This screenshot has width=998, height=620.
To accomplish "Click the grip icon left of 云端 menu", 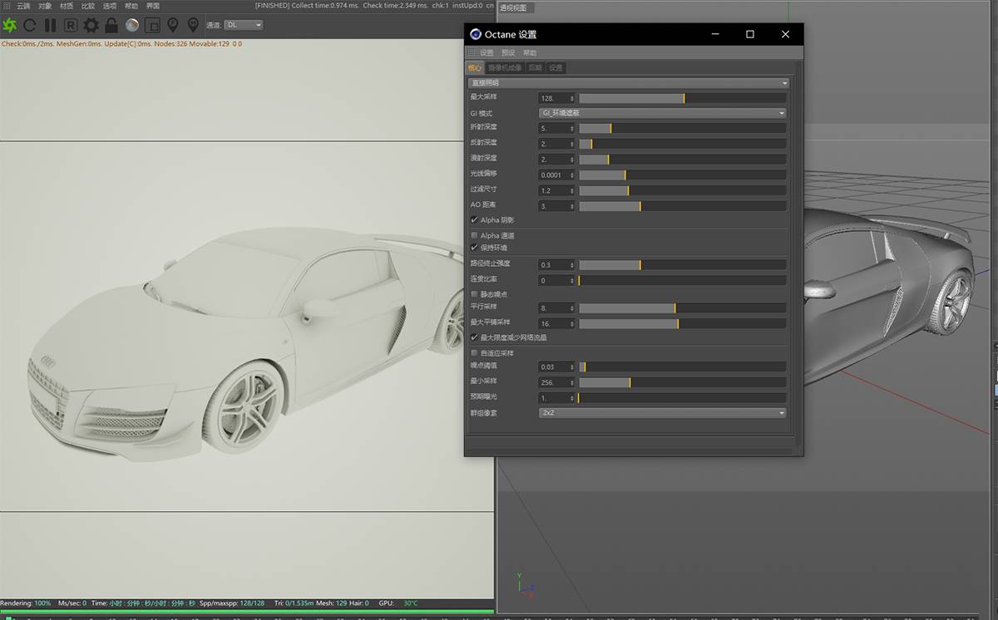I will click(x=6, y=6).
